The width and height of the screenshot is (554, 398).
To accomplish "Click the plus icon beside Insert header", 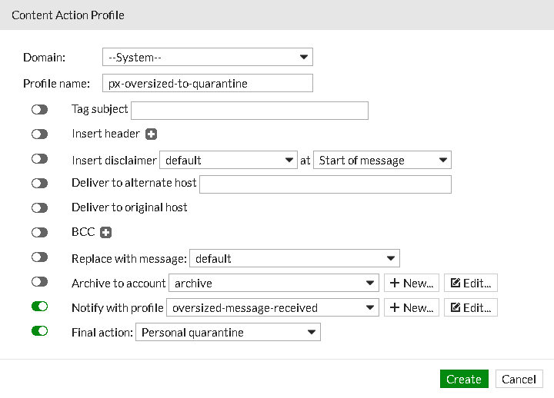I will tap(152, 134).
